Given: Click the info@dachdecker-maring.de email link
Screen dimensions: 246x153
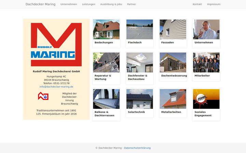Looking at the screenshot, I should pyautogui.click(x=56, y=87).
